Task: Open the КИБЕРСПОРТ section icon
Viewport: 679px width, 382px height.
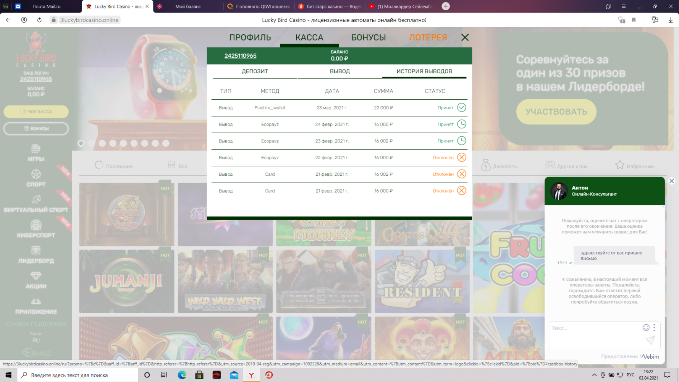Action: tap(36, 225)
